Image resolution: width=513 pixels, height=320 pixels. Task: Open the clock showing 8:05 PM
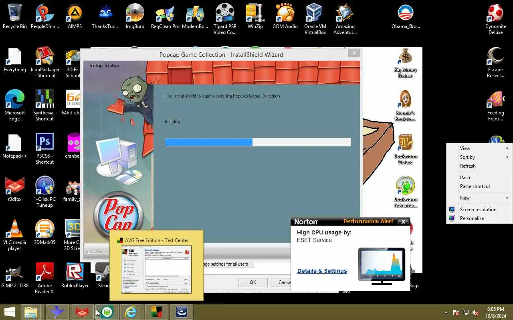[x=496, y=312]
